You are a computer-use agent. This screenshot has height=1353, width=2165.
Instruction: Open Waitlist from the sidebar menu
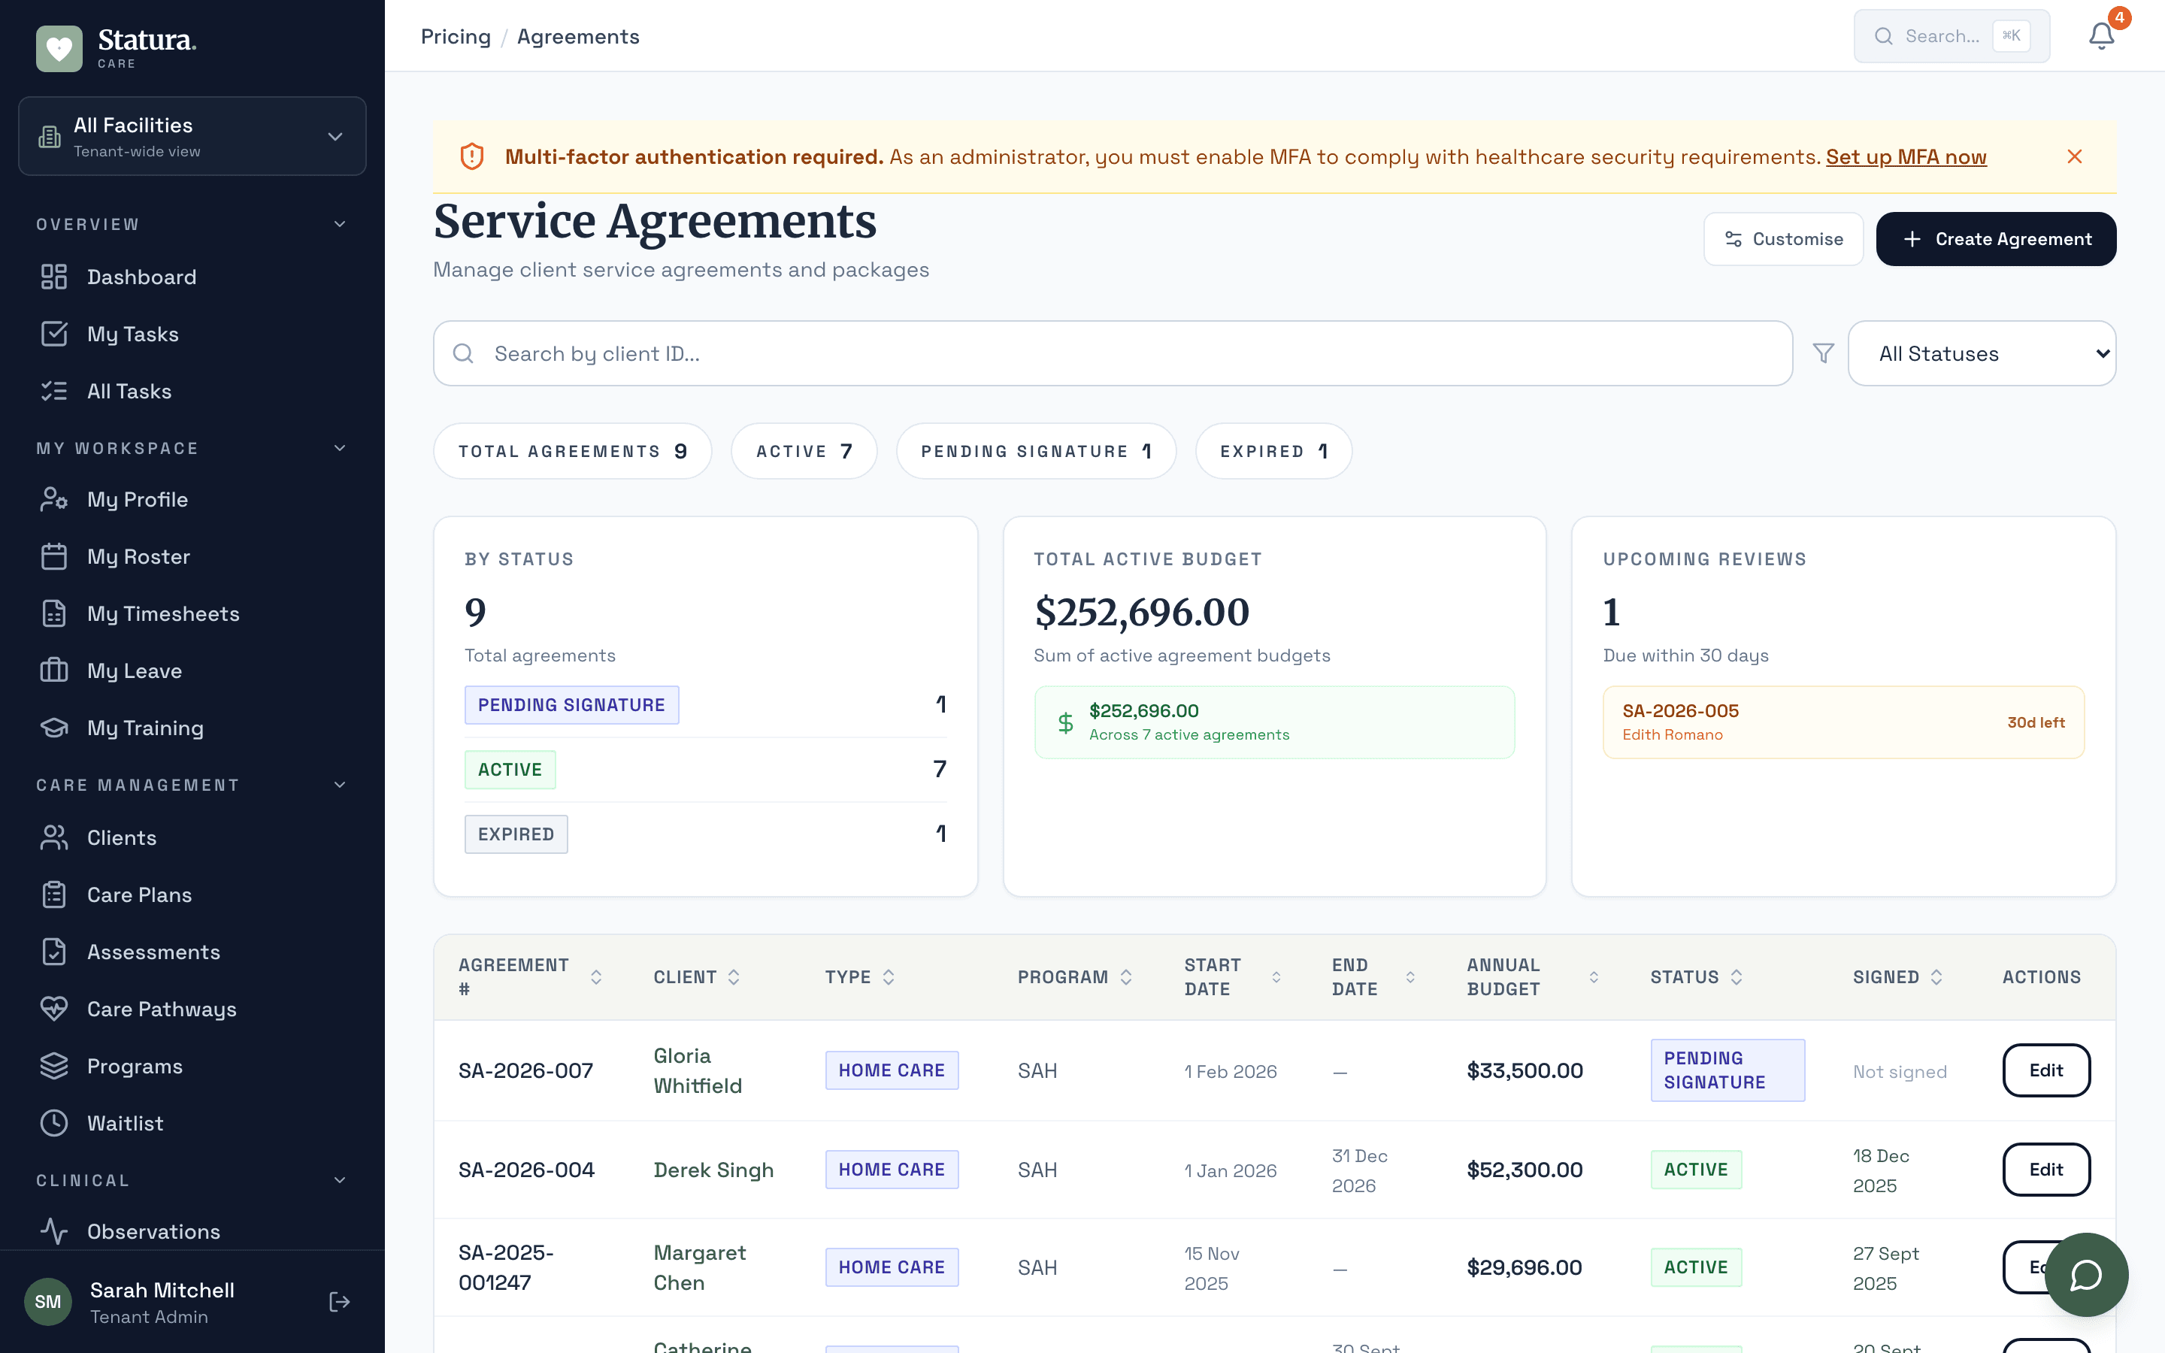pos(124,1123)
